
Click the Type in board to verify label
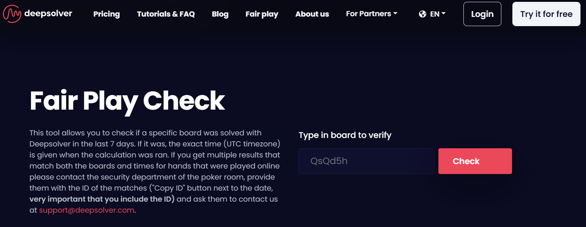pos(345,135)
